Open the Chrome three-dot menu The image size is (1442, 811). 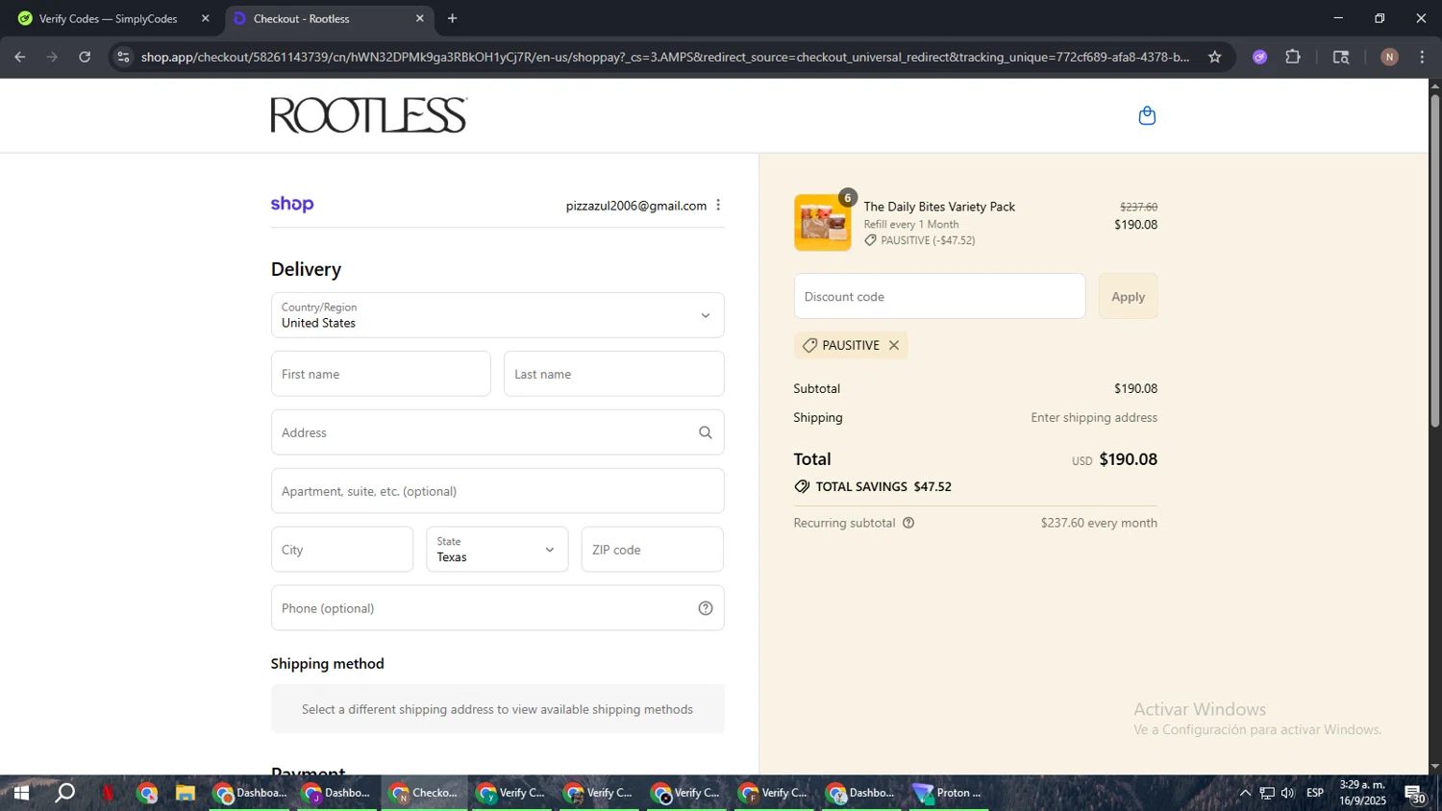pos(1422,57)
